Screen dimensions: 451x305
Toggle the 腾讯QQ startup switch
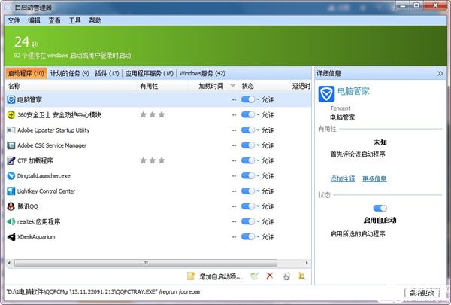248,206
